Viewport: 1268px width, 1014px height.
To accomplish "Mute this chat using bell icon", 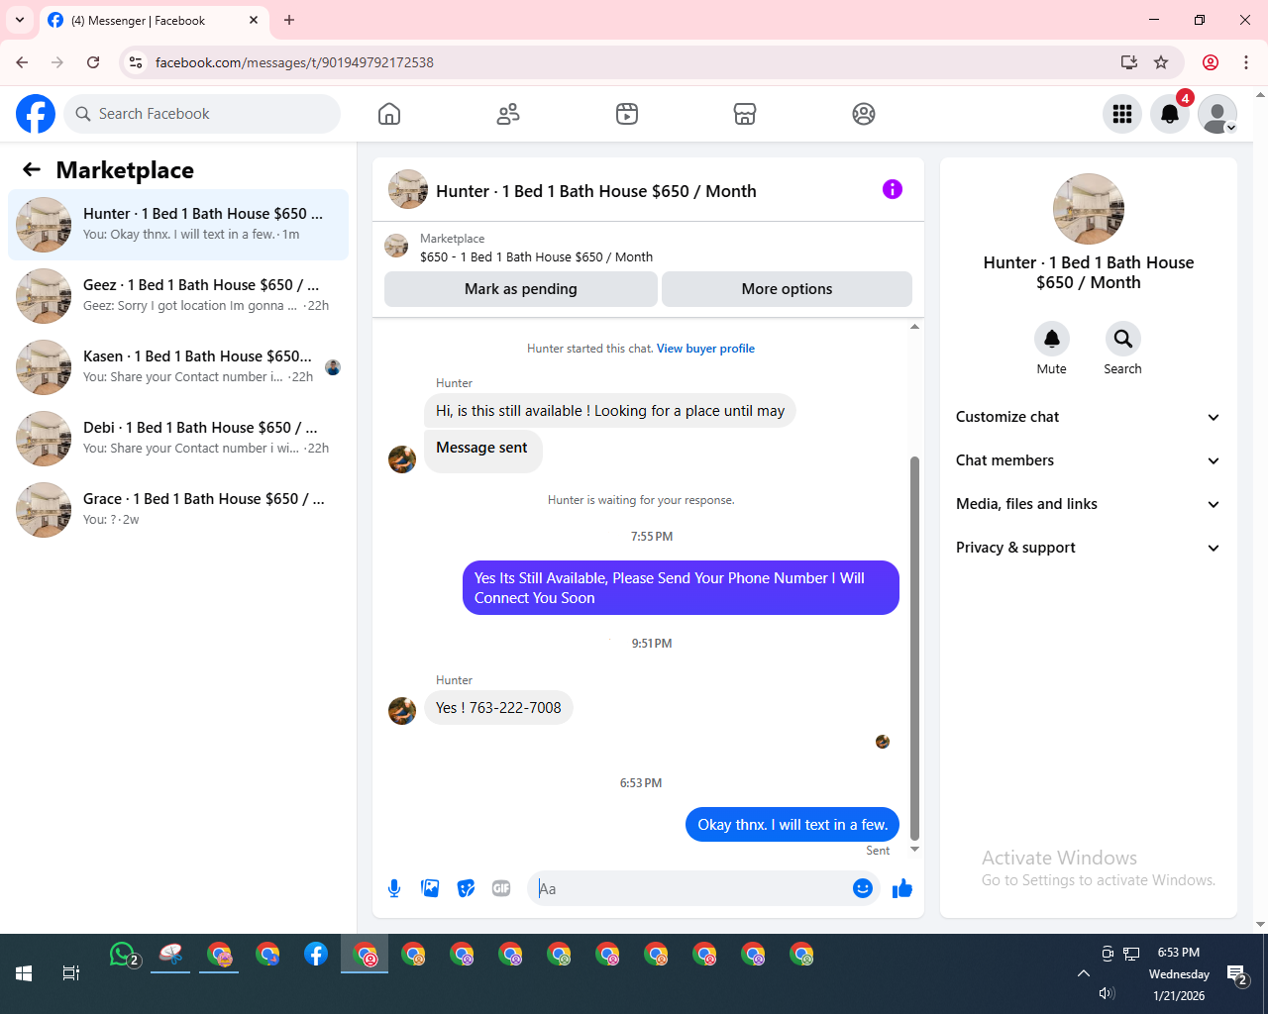I will tap(1052, 339).
